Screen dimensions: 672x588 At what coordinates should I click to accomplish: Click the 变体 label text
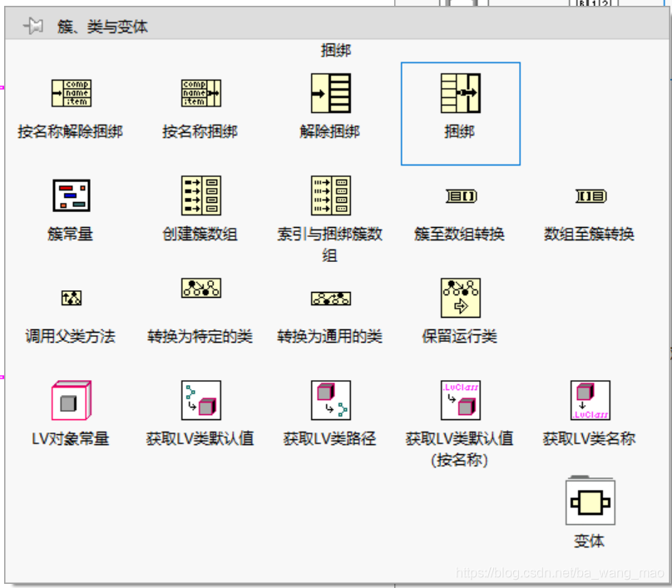(x=590, y=541)
